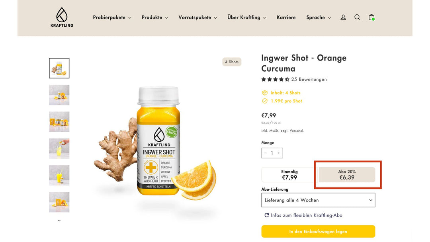430x242 pixels.
Task: Click the minus quantity button
Action: point(265,153)
